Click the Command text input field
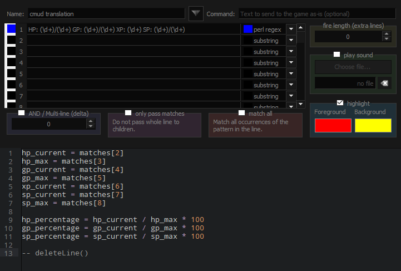This screenshot has height=271, width=401. [317, 13]
